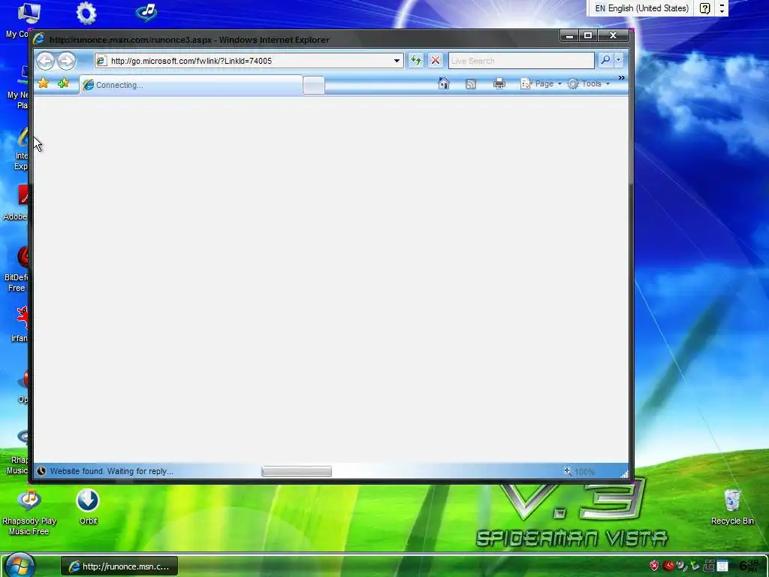Viewport: 769px width, 577px height.
Task: Click the IE page icon in address bar
Action: coord(101,61)
